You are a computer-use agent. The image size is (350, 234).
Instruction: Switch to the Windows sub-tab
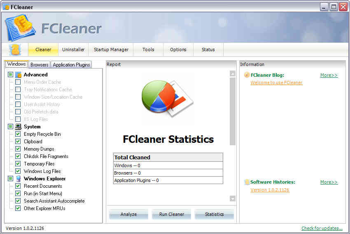tap(16, 64)
